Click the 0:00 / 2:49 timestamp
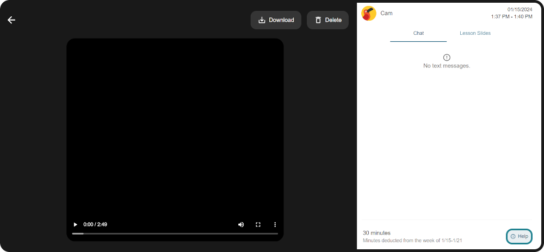Screen dimensions: 544x252 [95, 224]
